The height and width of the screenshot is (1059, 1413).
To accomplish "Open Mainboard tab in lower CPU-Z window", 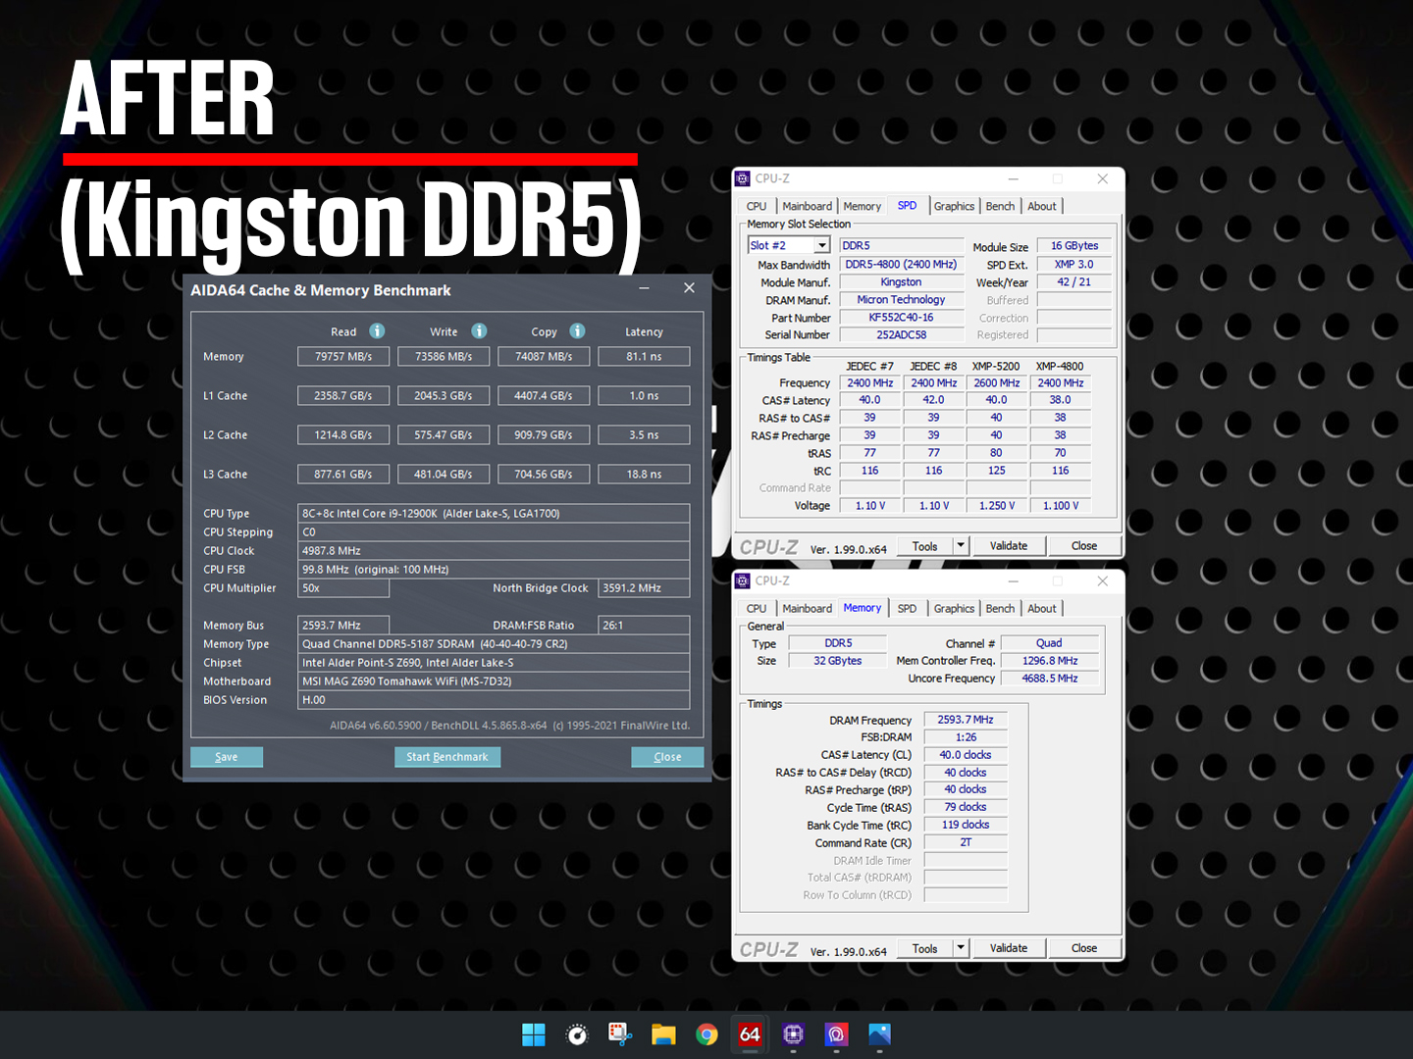I will pyautogui.click(x=807, y=608).
